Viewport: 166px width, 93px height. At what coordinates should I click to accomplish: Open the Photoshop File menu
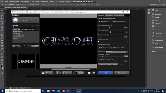[x=6, y=2]
